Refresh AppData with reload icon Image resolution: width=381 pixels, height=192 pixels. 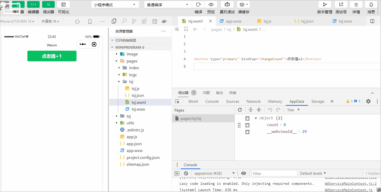point(240,110)
